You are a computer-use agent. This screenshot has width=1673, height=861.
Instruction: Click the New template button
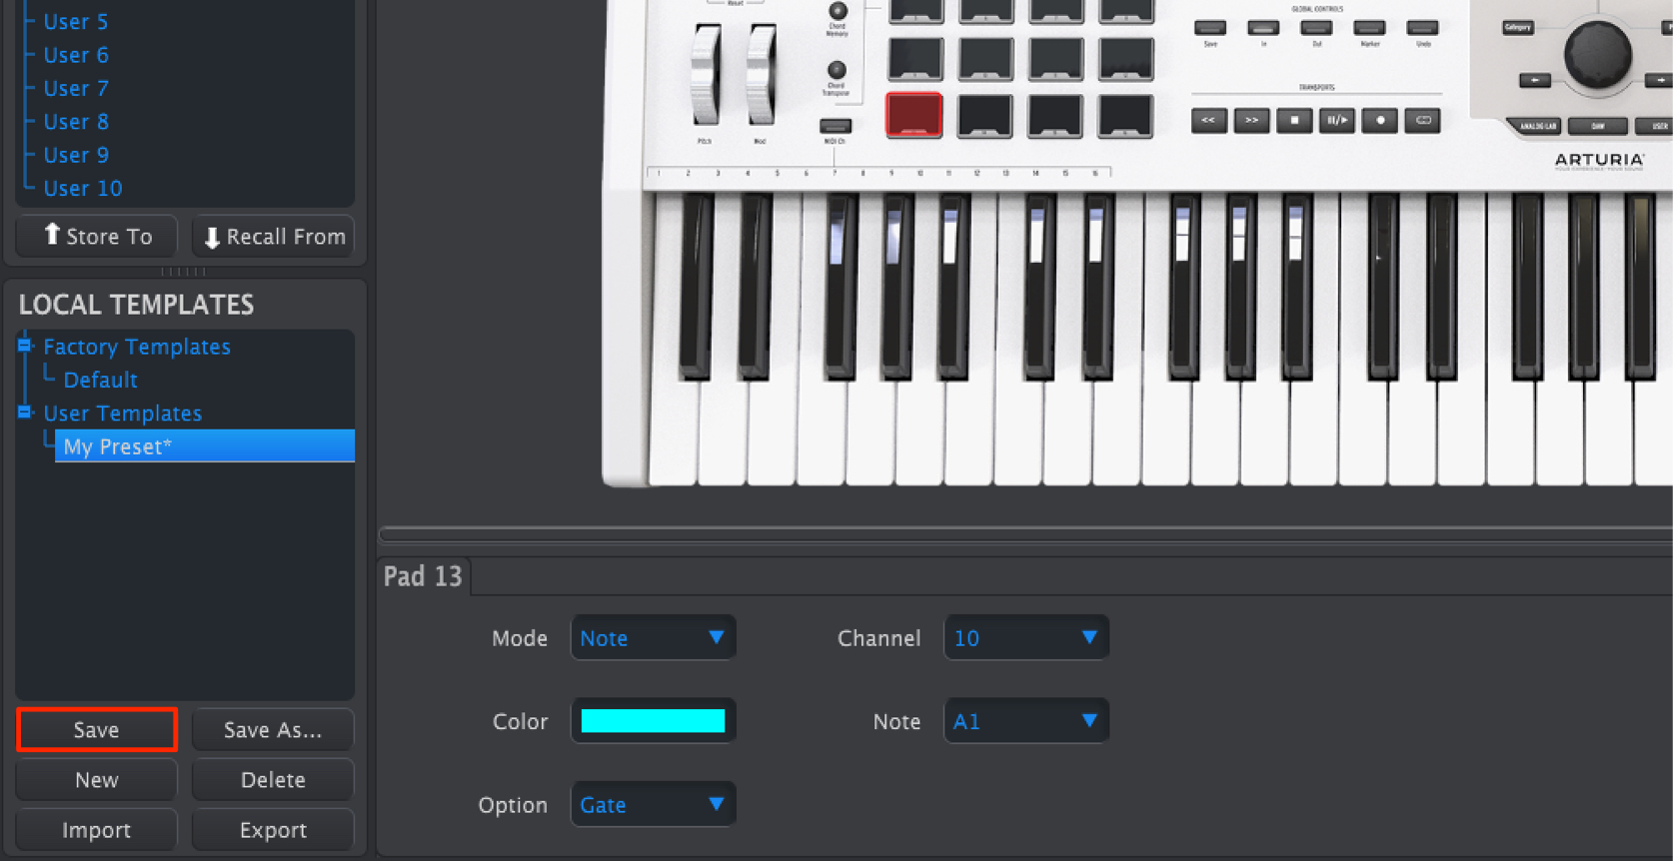pyautogui.click(x=97, y=779)
